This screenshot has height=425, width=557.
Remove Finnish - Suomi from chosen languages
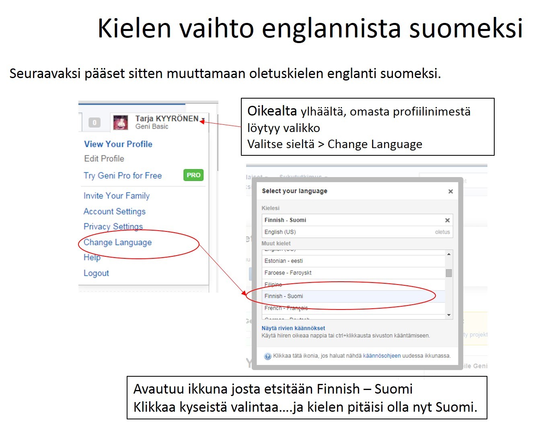pos(447,220)
